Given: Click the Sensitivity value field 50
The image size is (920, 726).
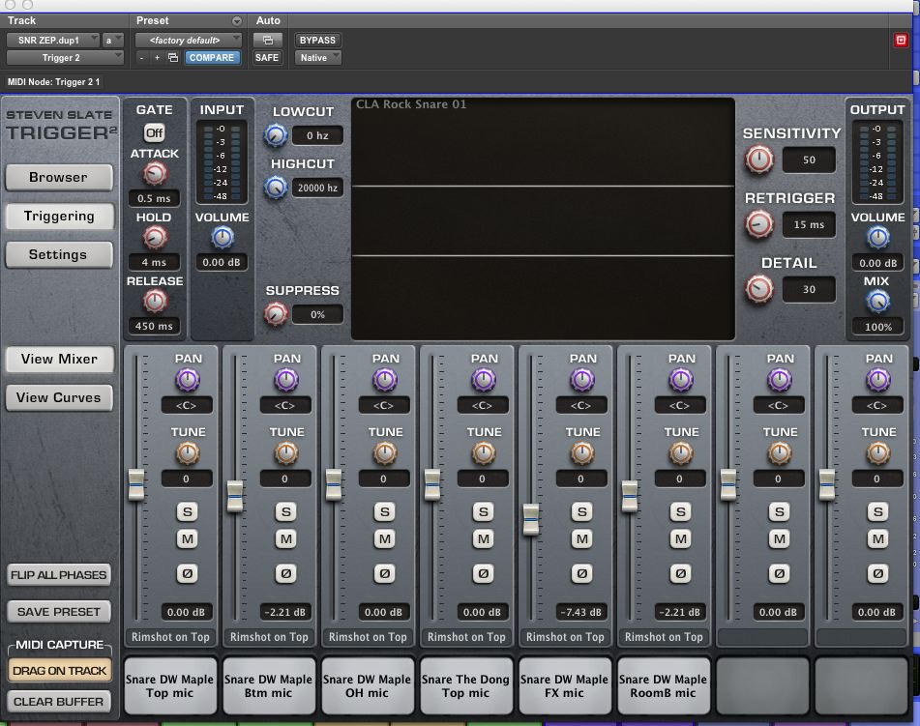Looking at the screenshot, I should click(x=809, y=160).
